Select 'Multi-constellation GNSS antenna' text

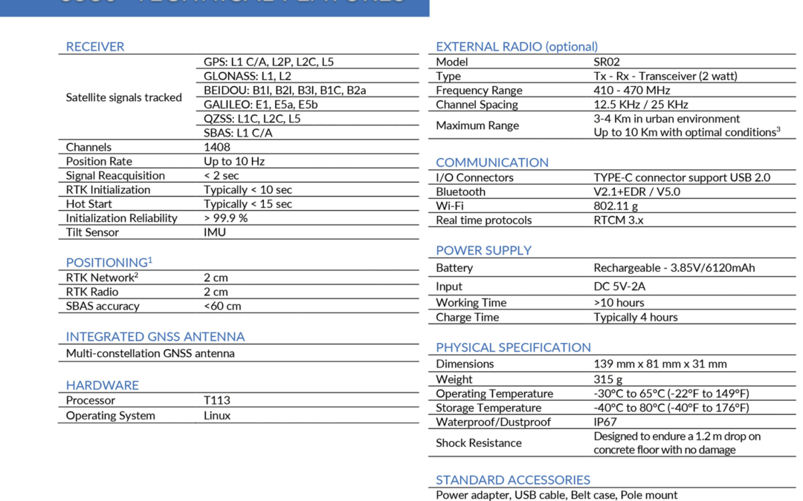(x=150, y=353)
